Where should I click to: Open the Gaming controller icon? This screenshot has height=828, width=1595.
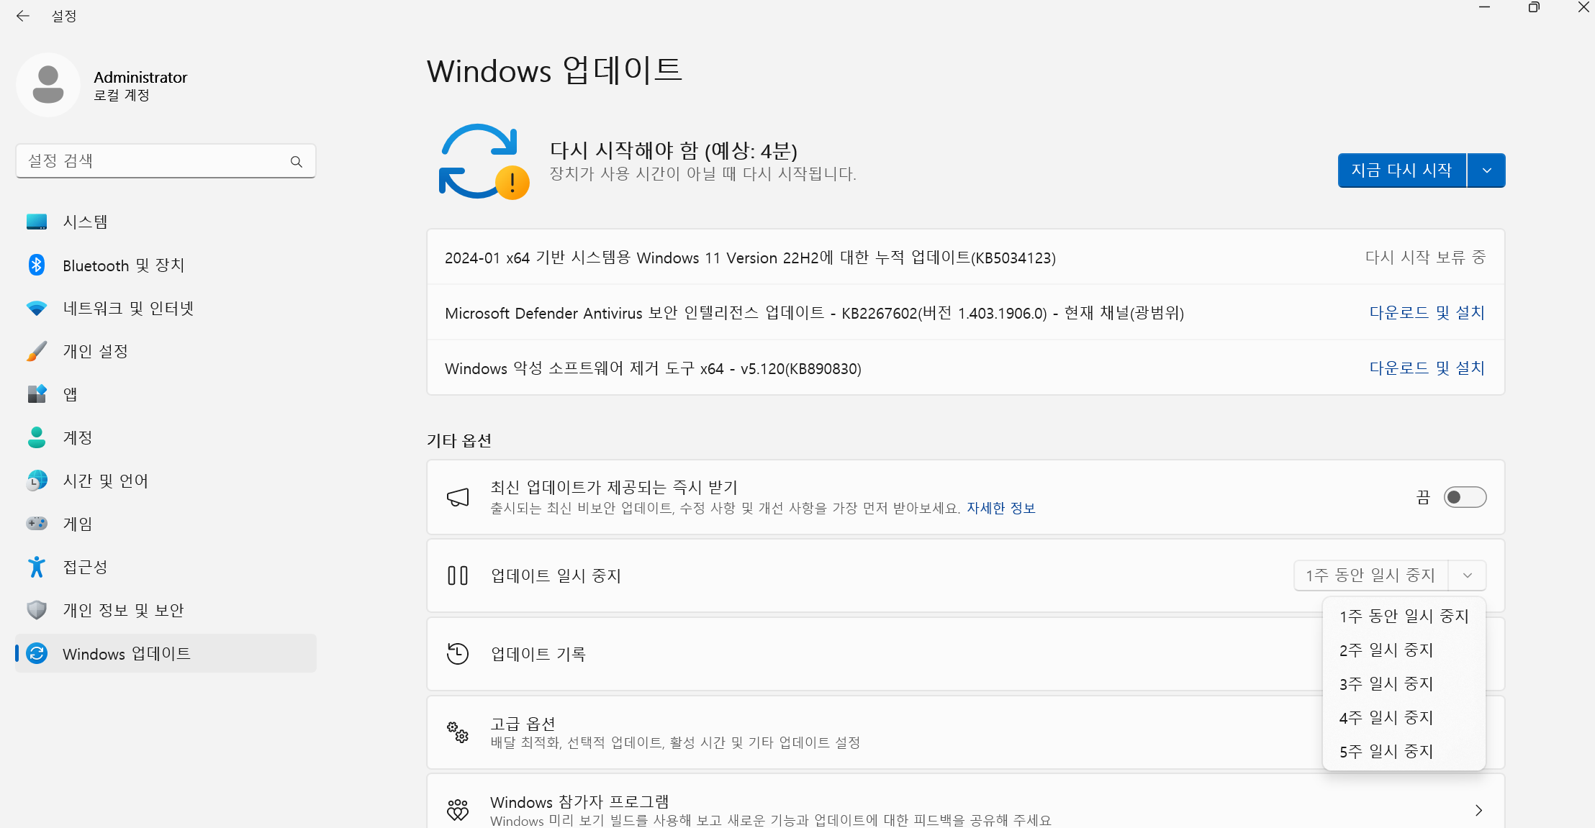[x=37, y=524]
